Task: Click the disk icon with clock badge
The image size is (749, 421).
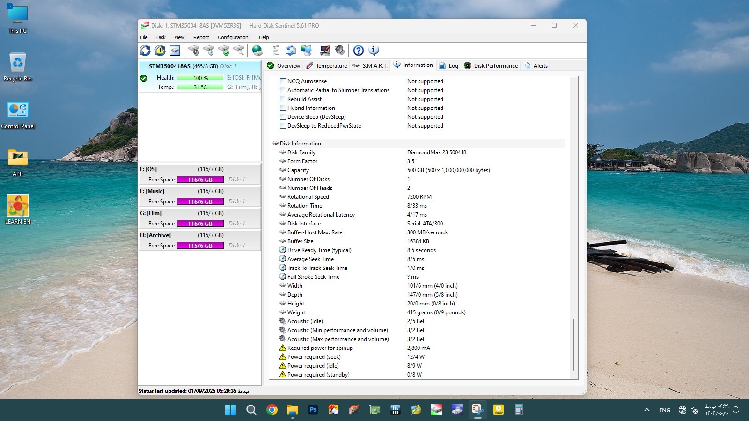Action: pos(209,51)
